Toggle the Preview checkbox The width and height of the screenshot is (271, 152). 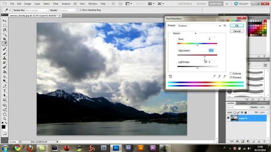click(x=231, y=78)
